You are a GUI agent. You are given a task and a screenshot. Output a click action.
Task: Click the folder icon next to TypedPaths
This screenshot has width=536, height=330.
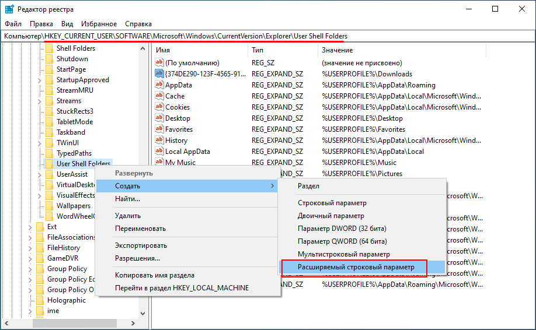tap(49, 153)
